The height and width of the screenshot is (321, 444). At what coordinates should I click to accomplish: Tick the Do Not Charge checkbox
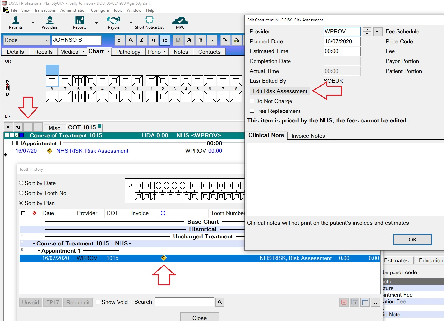pyautogui.click(x=252, y=101)
